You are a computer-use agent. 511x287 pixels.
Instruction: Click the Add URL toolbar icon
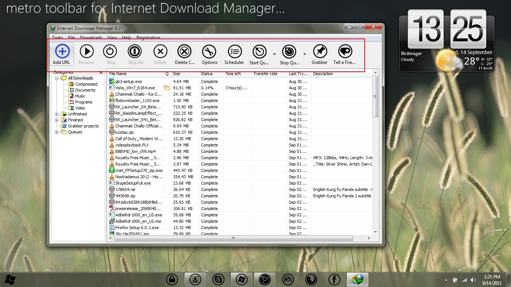62,51
